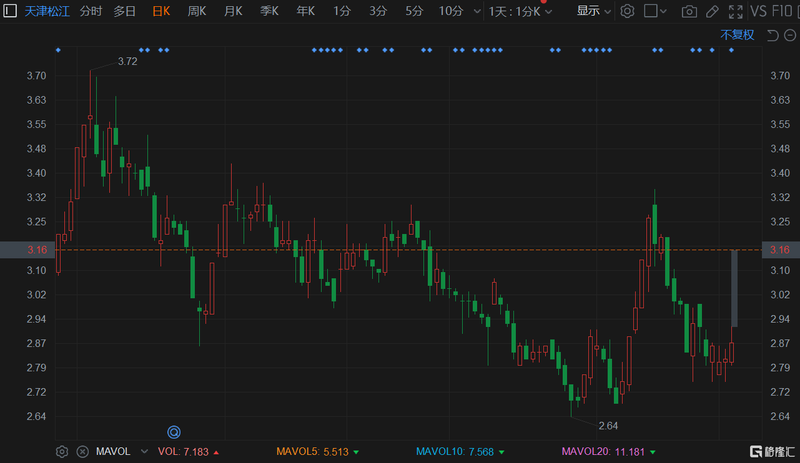Switch to the 10分 ten-minute period

click(x=451, y=11)
